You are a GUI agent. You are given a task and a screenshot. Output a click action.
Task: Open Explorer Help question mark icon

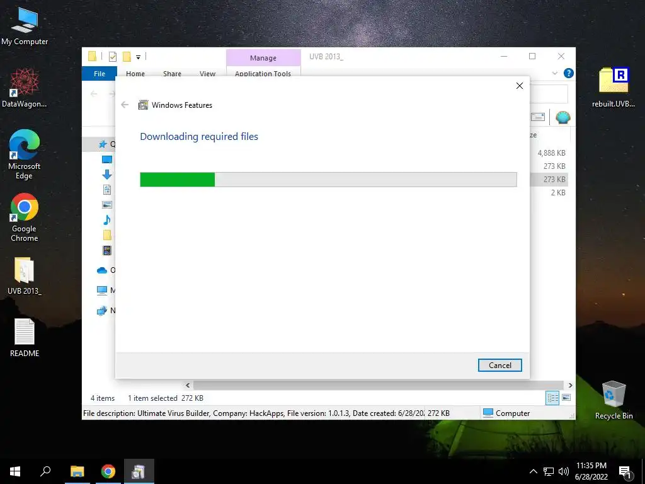569,73
